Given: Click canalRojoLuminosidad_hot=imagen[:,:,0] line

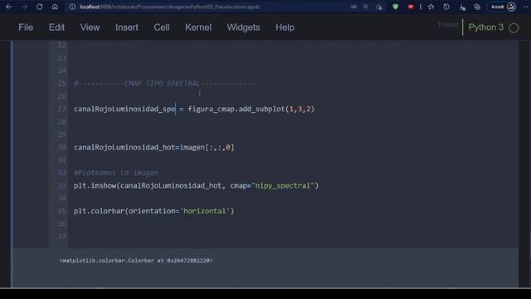Looking at the screenshot, I should pos(154,147).
